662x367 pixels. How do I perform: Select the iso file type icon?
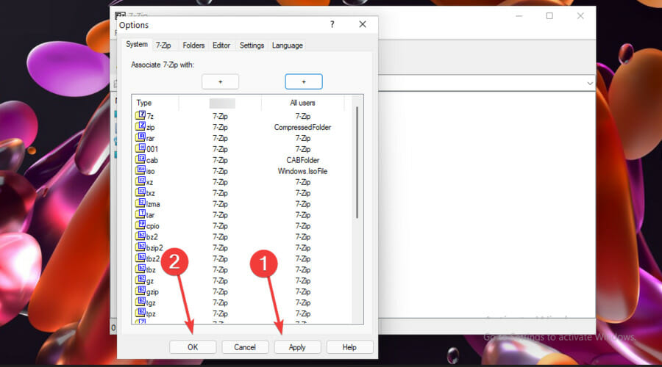coord(140,171)
